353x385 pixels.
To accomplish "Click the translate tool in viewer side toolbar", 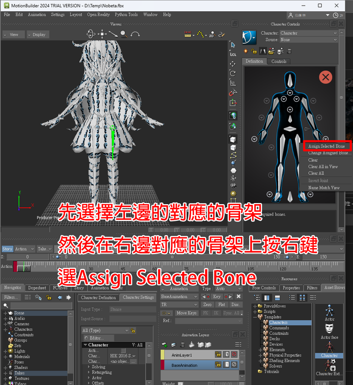I will 233,64.
